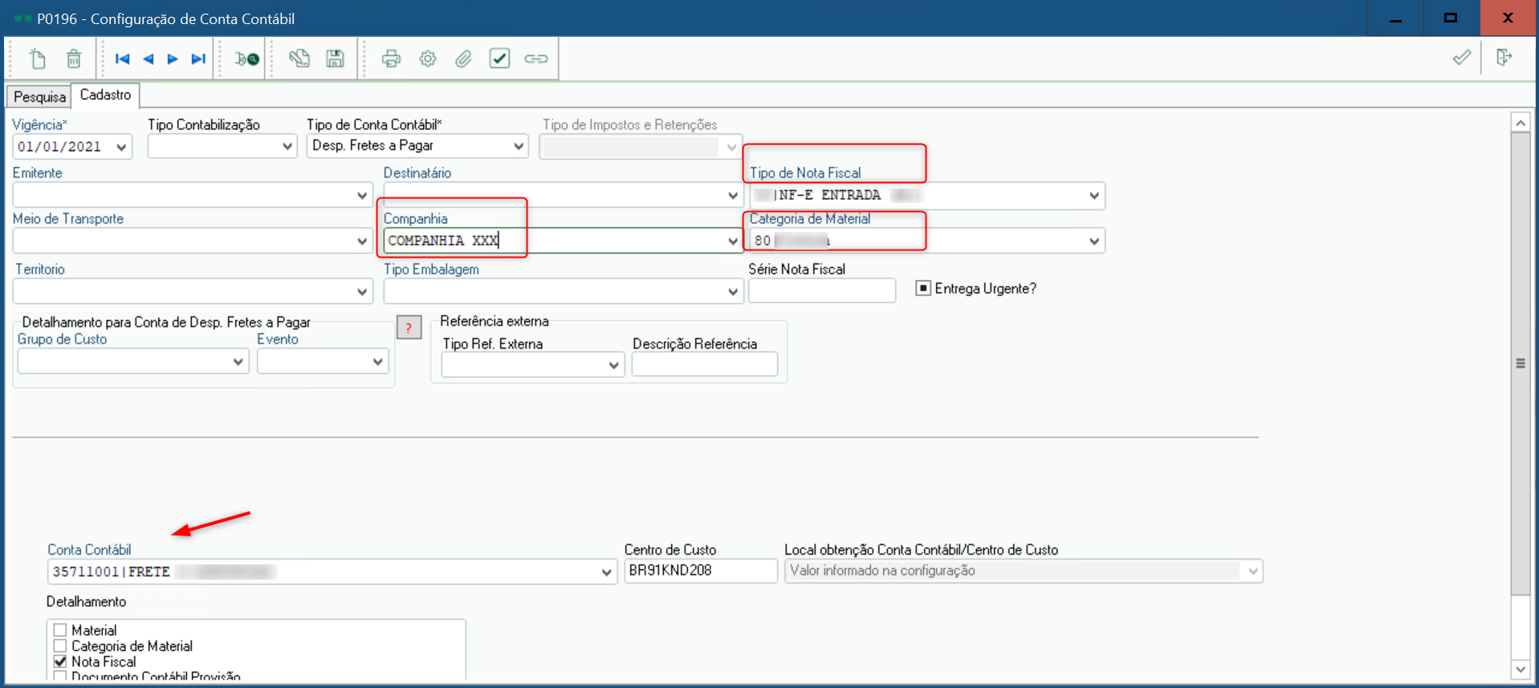
Task: Go to previous record
Action: tap(148, 59)
